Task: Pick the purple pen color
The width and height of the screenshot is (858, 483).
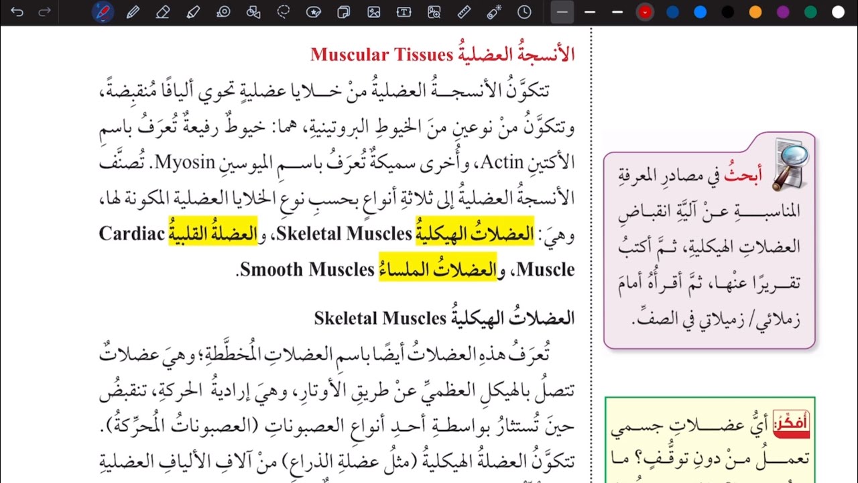Action: pyautogui.click(x=783, y=12)
